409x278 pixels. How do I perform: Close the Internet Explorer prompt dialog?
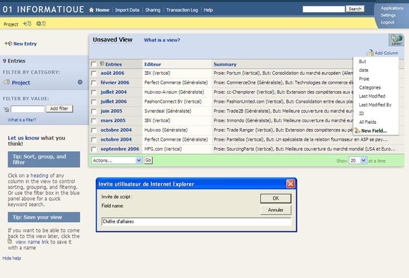click(x=290, y=184)
